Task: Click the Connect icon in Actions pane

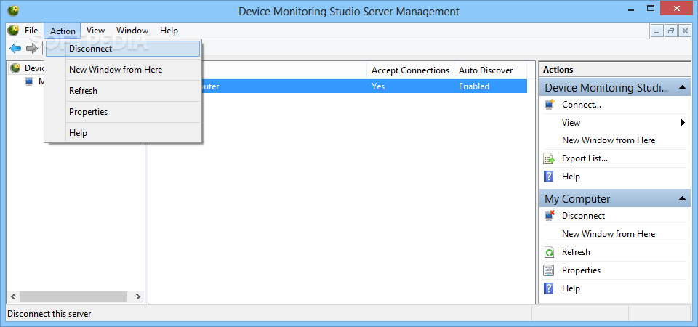Action: click(x=550, y=105)
